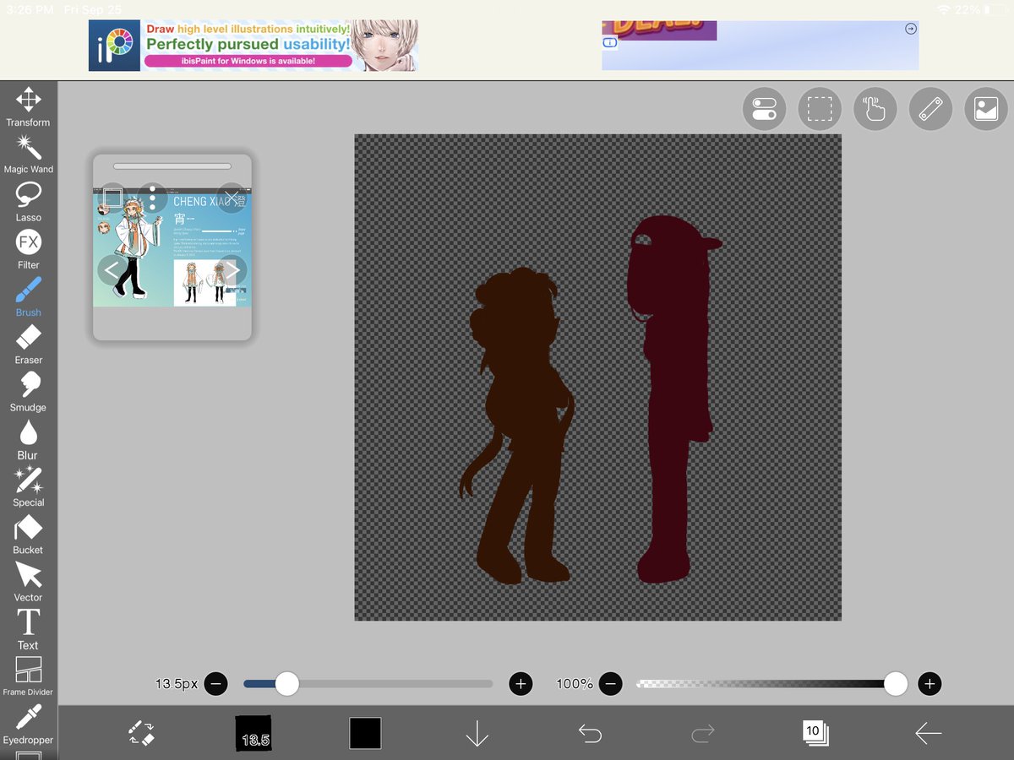
Task: Open the layers panel showing 10
Action: pyautogui.click(x=815, y=733)
